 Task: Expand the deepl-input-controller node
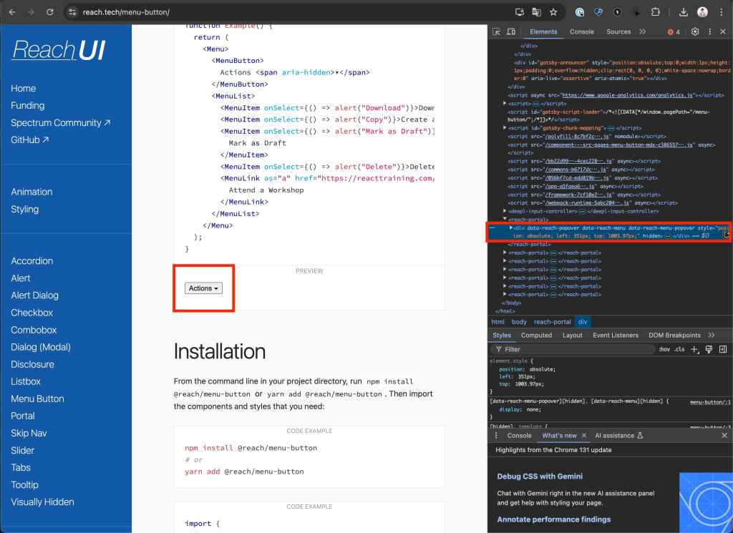[505, 211]
